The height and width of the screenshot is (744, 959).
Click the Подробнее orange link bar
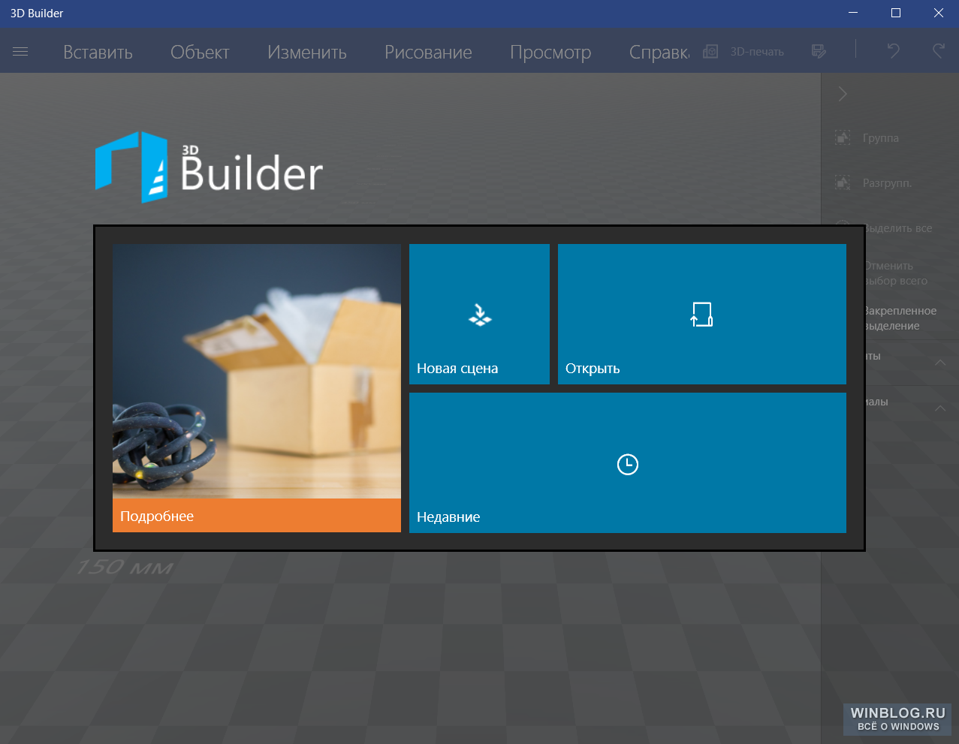tap(257, 516)
